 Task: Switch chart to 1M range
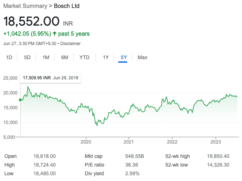point(46,57)
